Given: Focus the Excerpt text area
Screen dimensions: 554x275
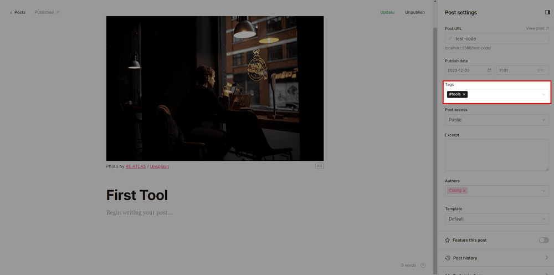Looking at the screenshot, I should [x=497, y=155].
